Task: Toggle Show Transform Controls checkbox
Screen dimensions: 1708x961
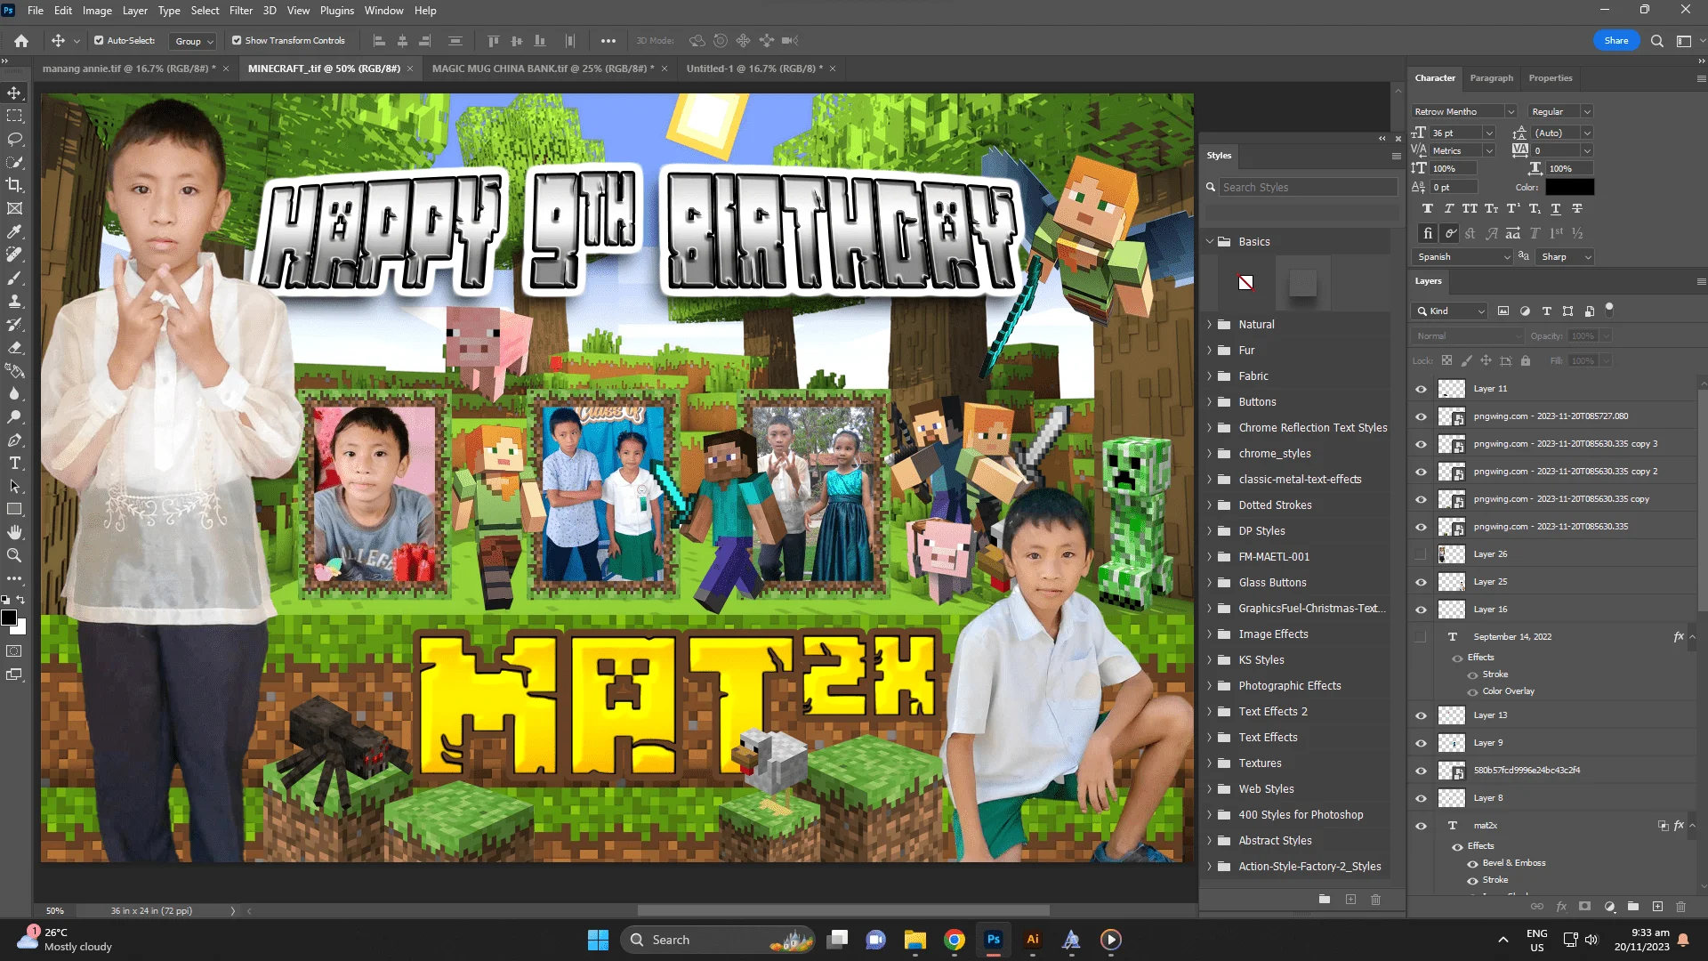Action: click(x=237, y=40)
